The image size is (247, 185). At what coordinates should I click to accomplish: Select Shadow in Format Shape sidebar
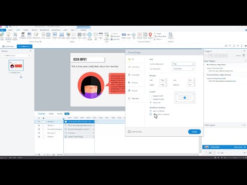[x=135, y=83]
